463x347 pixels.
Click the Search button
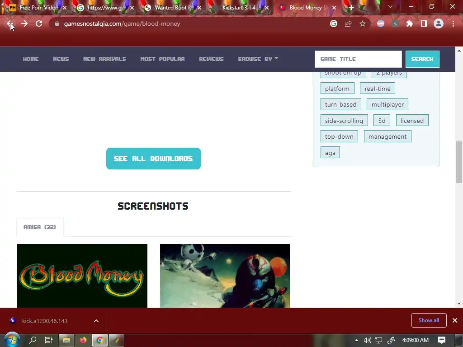(x=422, y=59)
